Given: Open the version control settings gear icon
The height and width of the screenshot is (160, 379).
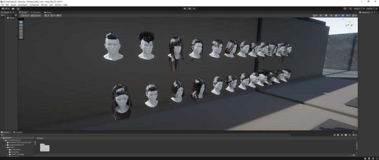Looking at the screenshot, I should point(18,9).
